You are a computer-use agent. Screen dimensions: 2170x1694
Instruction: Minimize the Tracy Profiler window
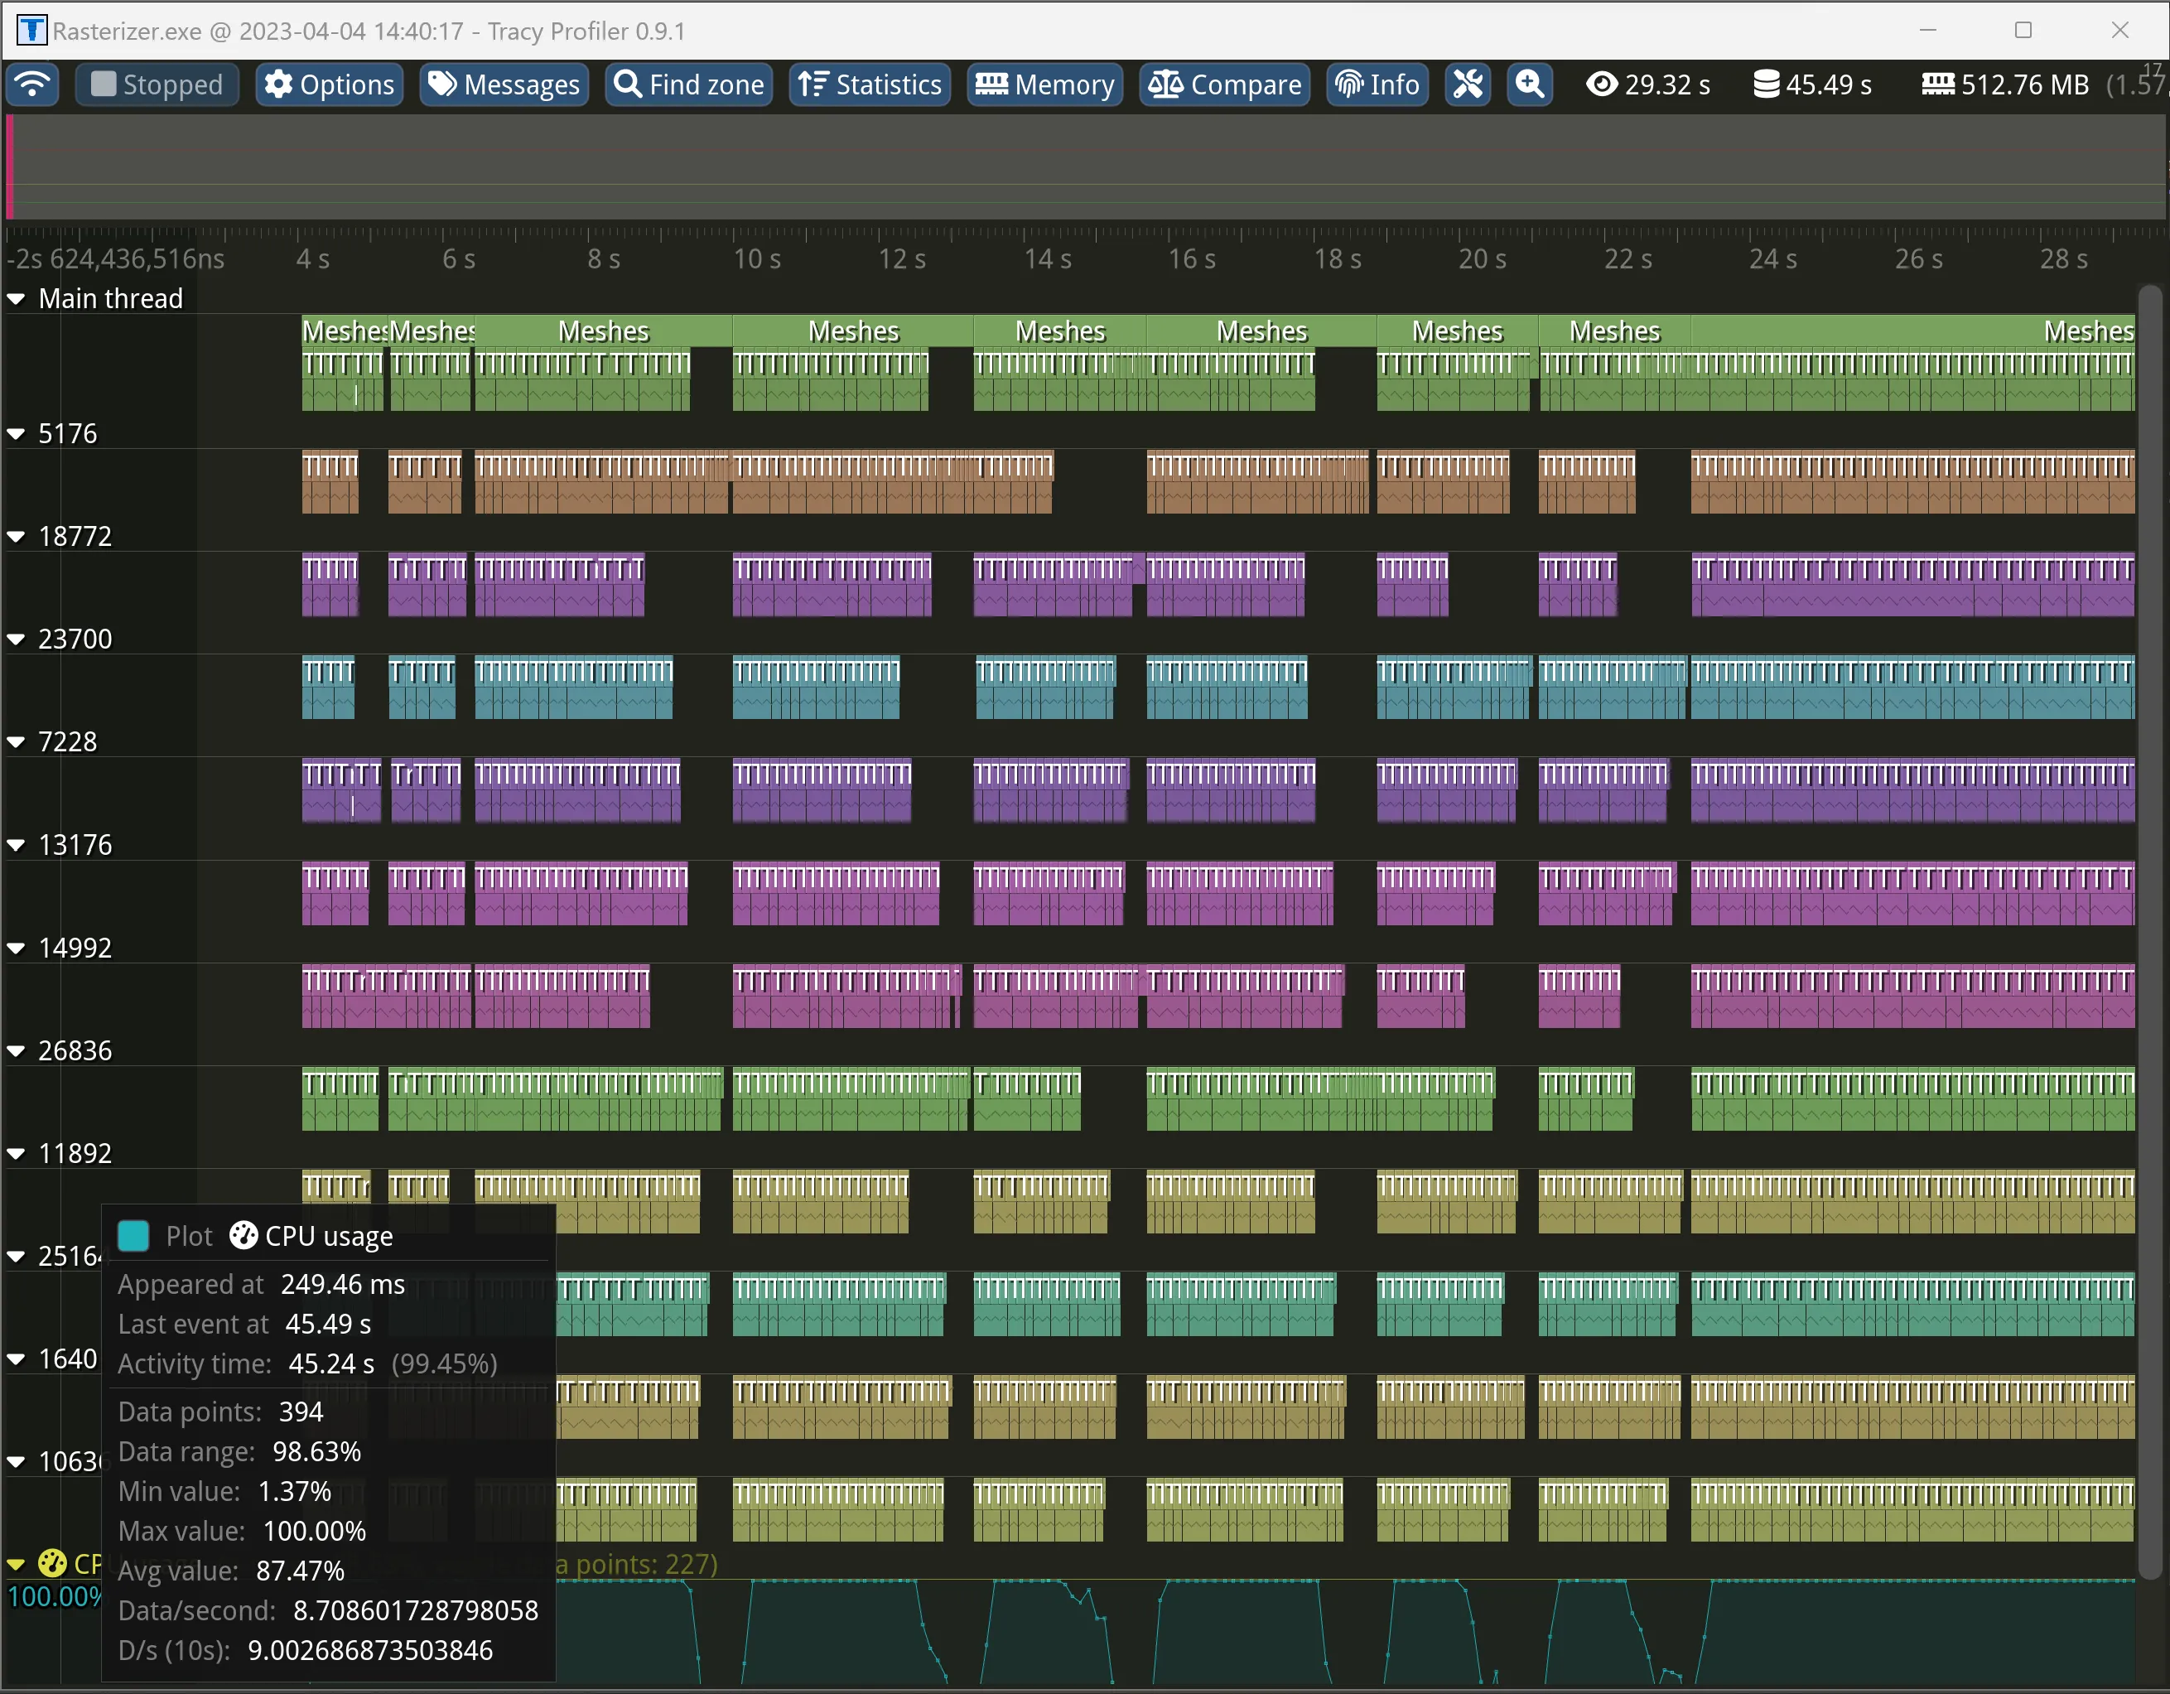(x=1928, y=31)
